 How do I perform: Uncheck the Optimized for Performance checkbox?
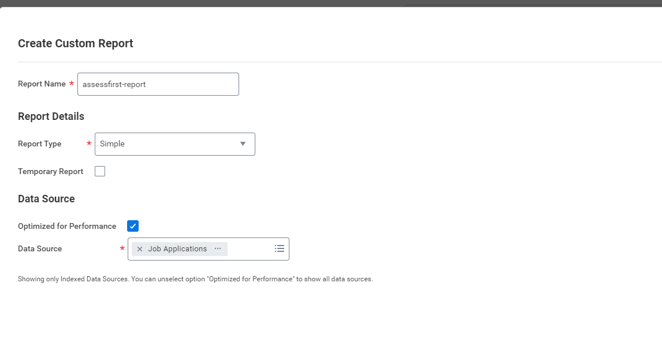click(x=133, y=226)
